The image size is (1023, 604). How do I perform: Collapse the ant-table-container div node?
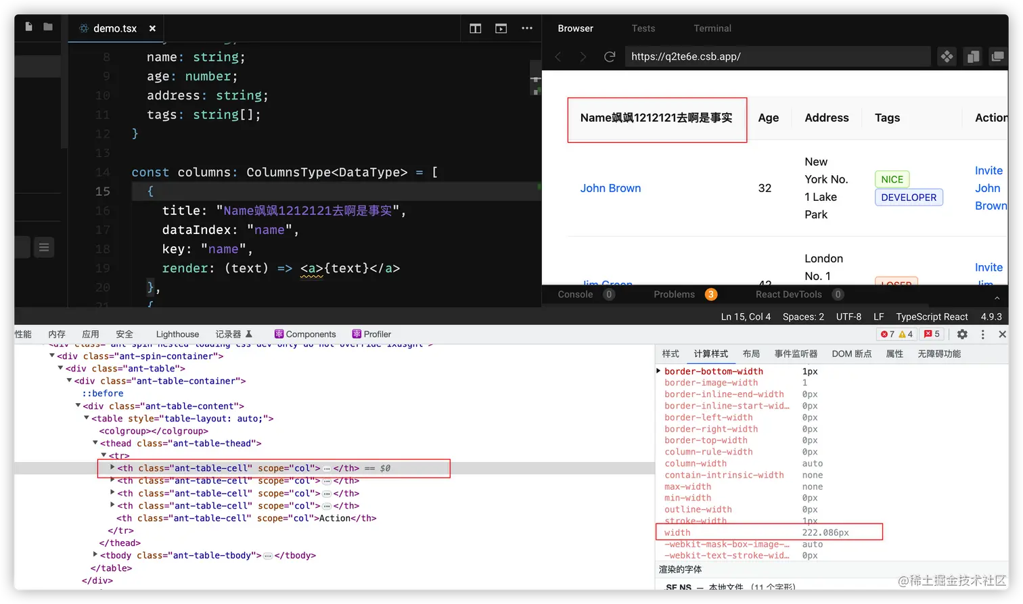click(69, 380)
